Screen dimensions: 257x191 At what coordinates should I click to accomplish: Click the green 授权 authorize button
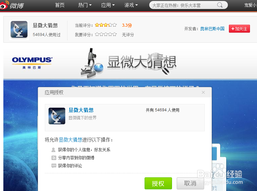tap(158, 183)
